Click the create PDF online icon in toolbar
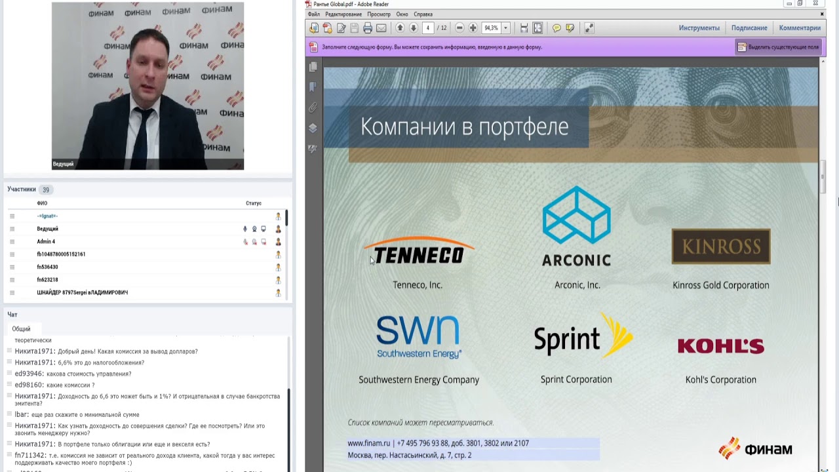 tap(314, 28)
